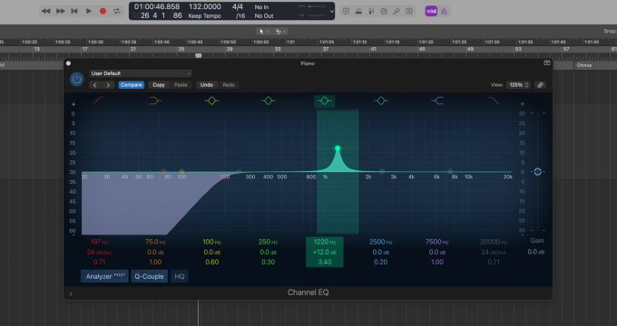617x326 pixels.
Task: Open the User Default preset menu
Action: click(x=141, y=73)
